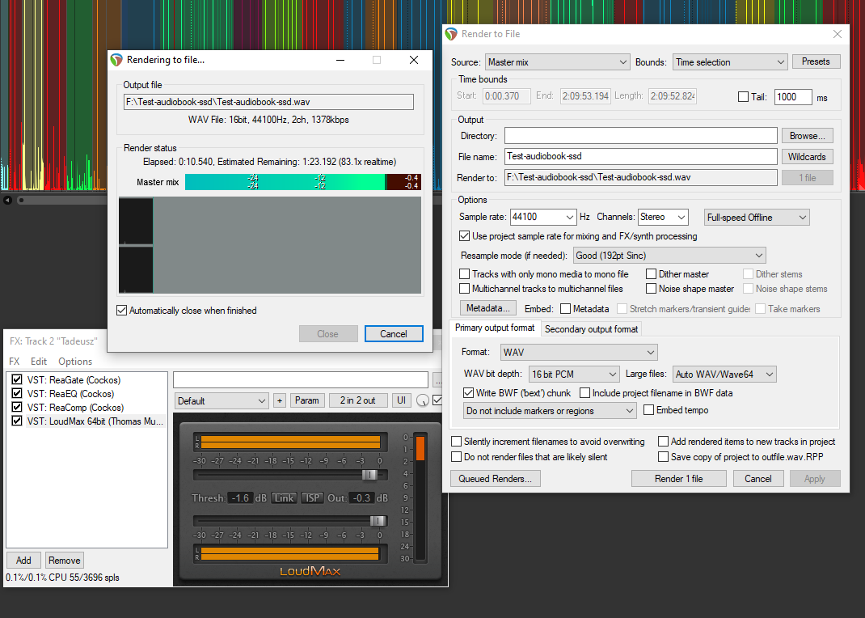The height and width of the screenshot is (618, 865).
Task: Open the Options menu in FX window
Action: 75,362
